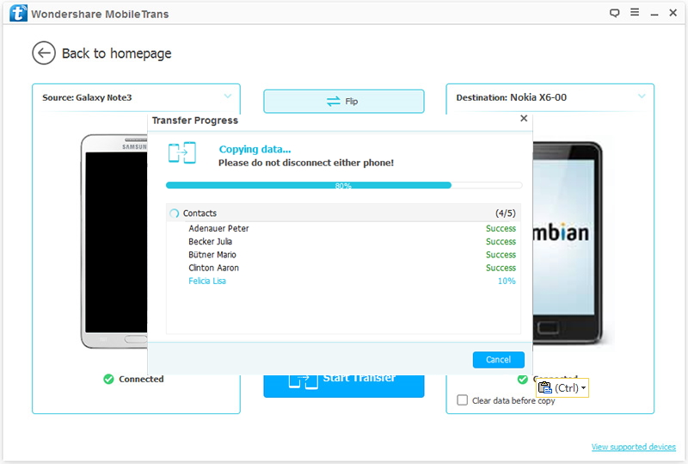This screenshot has width=688, height=464.
Task: Close the MobileTrans window
Action: tap(673, 13)
